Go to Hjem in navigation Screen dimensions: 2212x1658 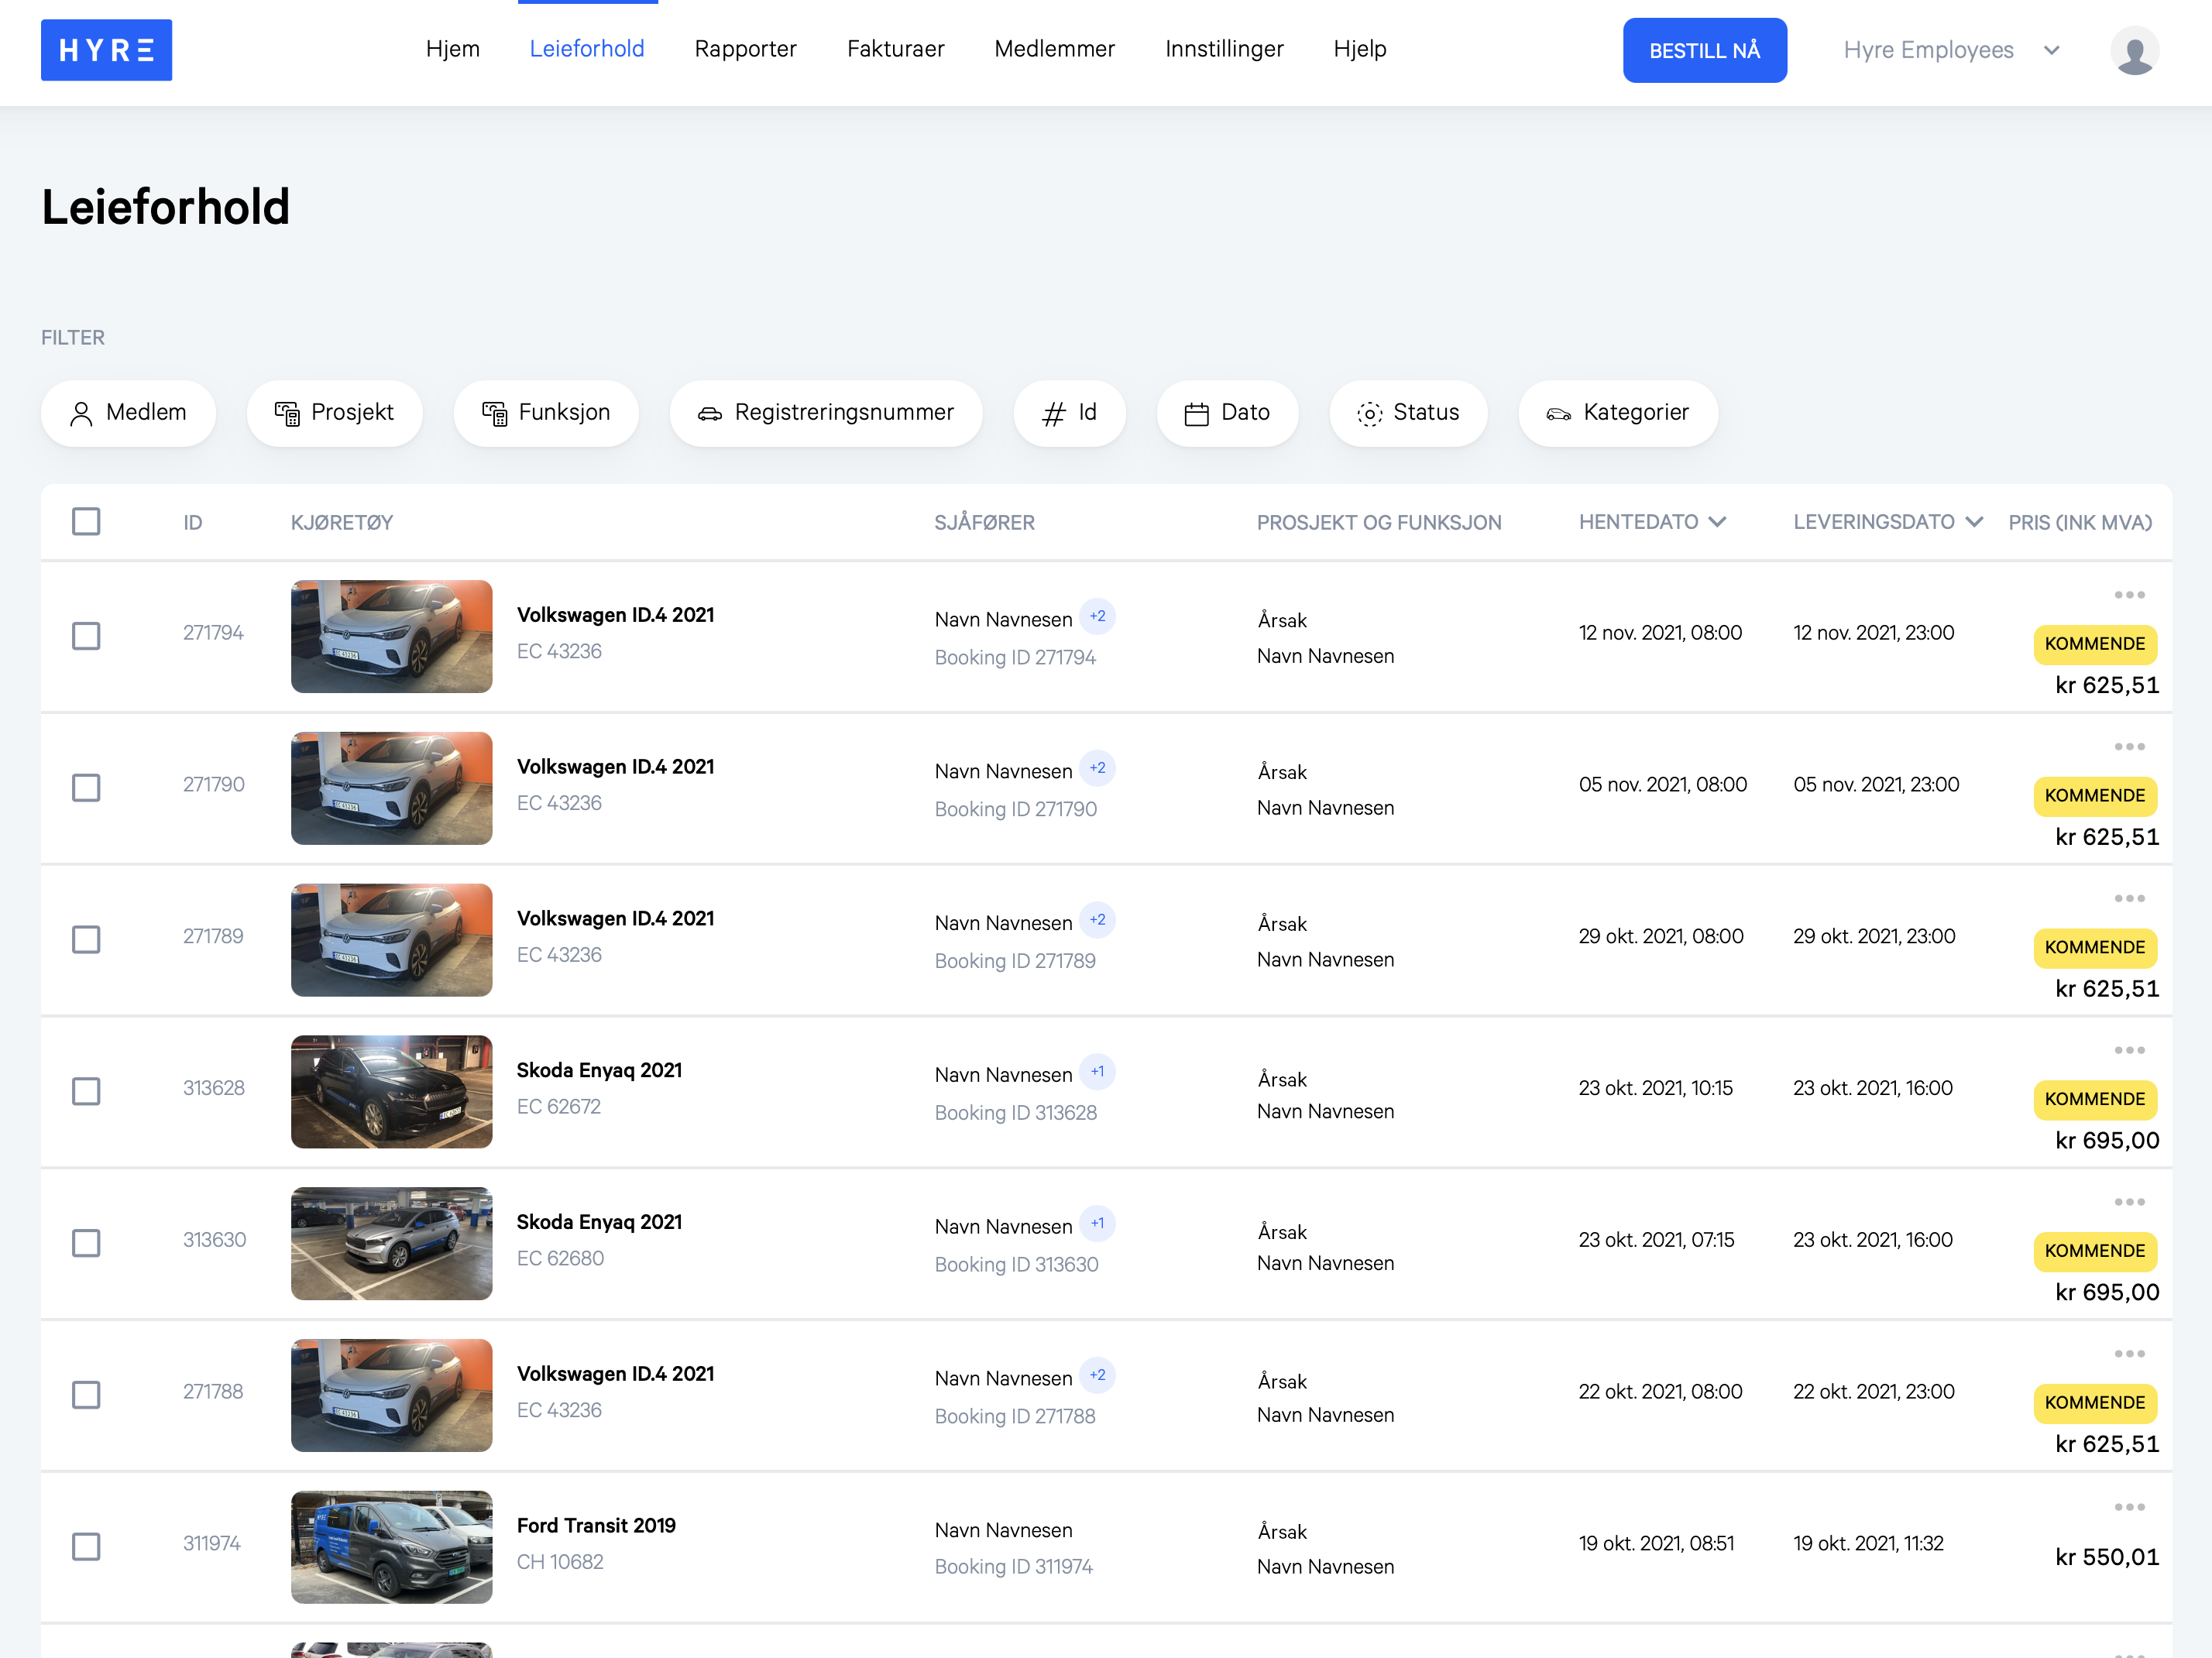pos(453,49)
